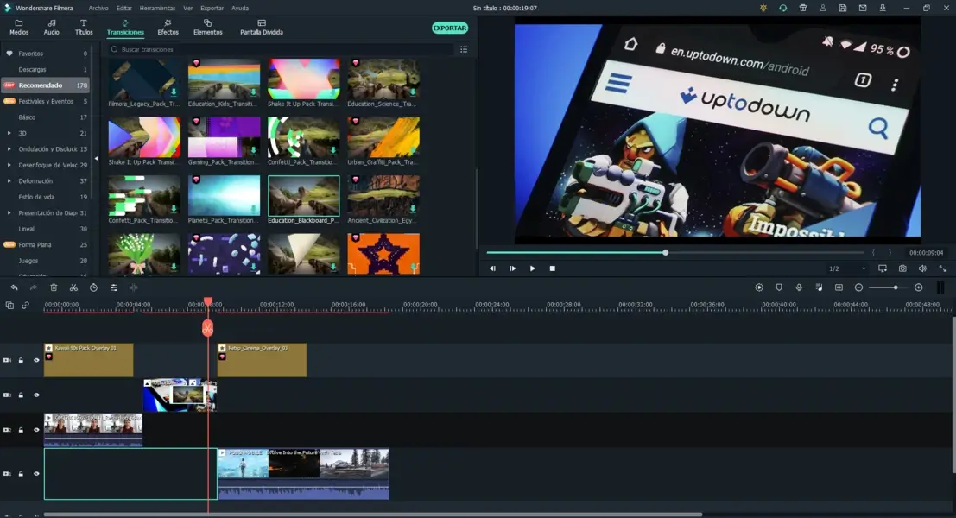Take a Snapshot using the camera icon

[x=902, y=268]
